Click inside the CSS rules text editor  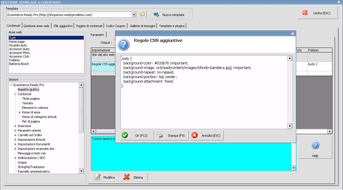[x=204, y=92]
